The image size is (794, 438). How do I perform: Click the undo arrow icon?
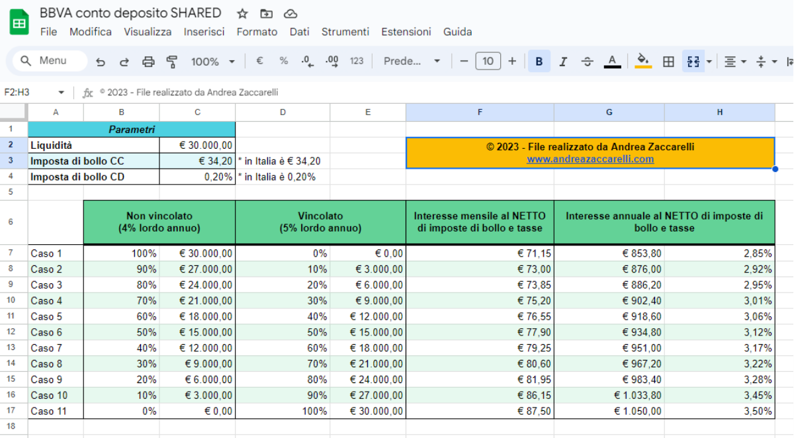(101, 62)
